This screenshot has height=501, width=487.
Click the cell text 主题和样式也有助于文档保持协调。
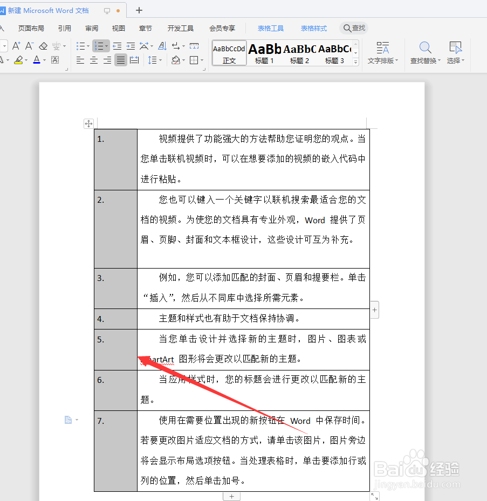(229, 318)
